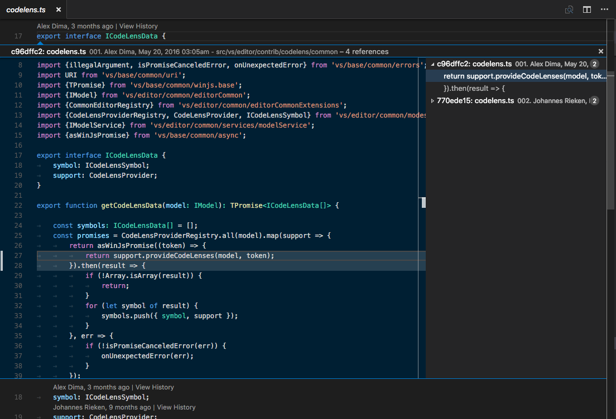Image resolution: width=616 pixels, height=419 pixels.
Task: Click the reference count badge for 770ede15
Action: pyautogui.click(x=594, y=101)
